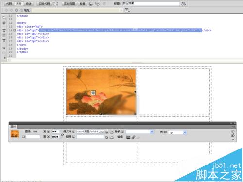This screenshot has height=182, width=243.
Task: Switch to 拆分 (Split) view
Action: pos(19,4)
